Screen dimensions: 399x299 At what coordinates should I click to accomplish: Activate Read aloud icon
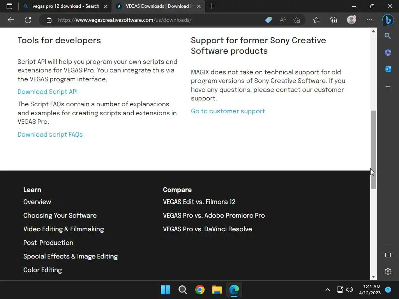[x=282, y=20]
